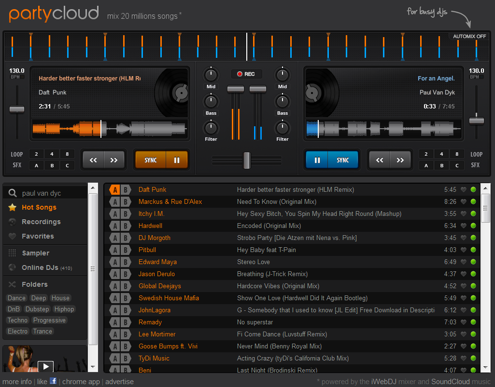Start recording with the REC button

[247, 74]
